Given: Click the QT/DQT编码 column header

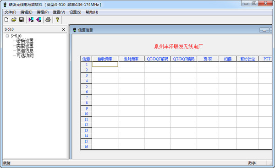Looking at the screenshot, I should tap(184, 59).
